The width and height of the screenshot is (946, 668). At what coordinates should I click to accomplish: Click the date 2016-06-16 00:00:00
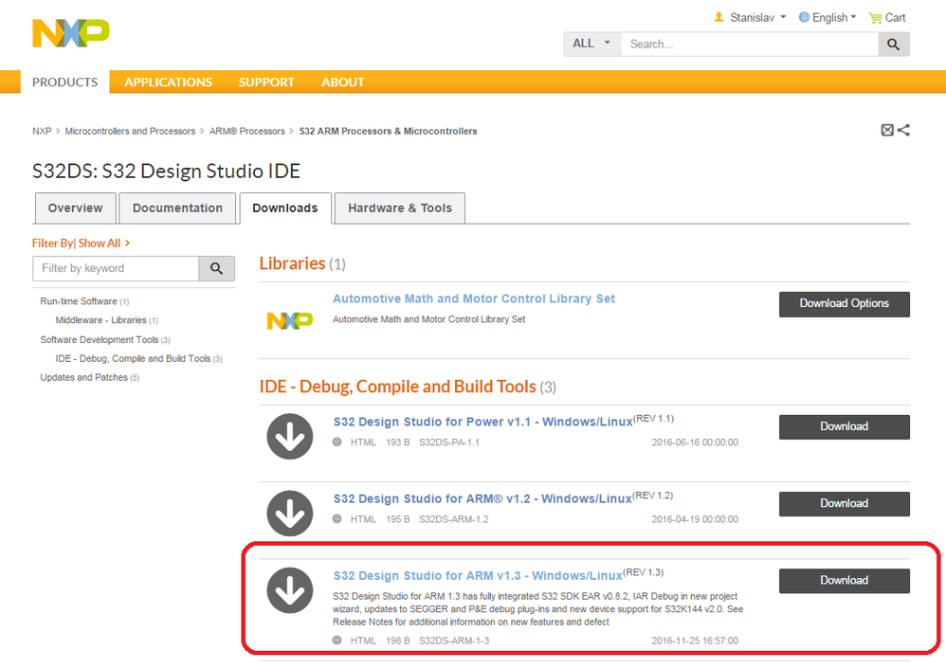pyautogui.click(x=695, y=442)
